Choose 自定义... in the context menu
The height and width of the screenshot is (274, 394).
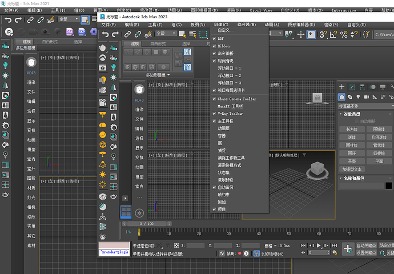tap(226, 30)
